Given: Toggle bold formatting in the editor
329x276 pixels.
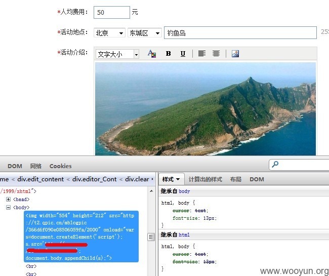Looking at the screenshot, I should tap(168, 54).
